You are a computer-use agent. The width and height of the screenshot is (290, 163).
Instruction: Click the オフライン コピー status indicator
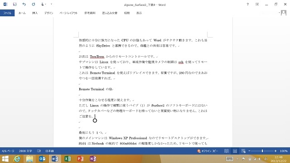[208, 151]
